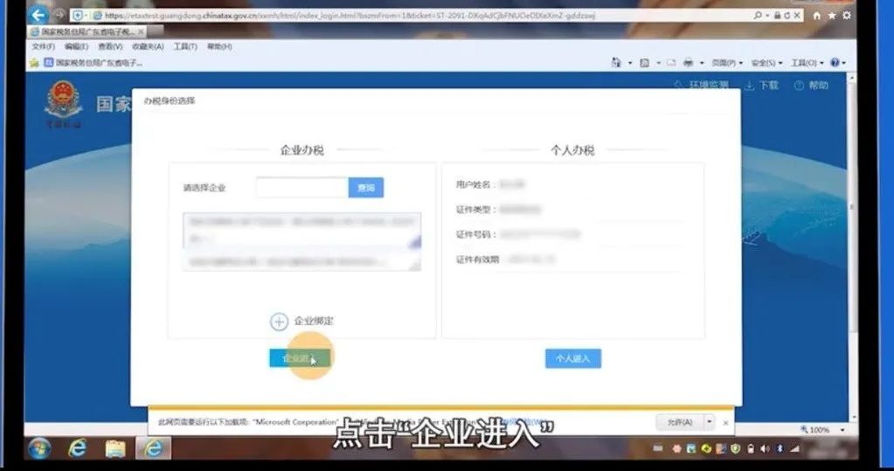This screenshot has width=894, height=471.
Task: Expand the Feeds icon dropdown arrow
Action: (x=659, y=63)
